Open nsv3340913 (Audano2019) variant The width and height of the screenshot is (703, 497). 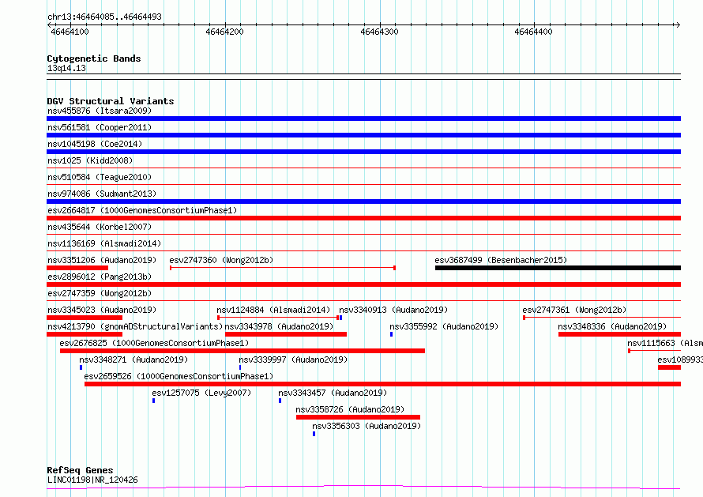click(393, 310)
